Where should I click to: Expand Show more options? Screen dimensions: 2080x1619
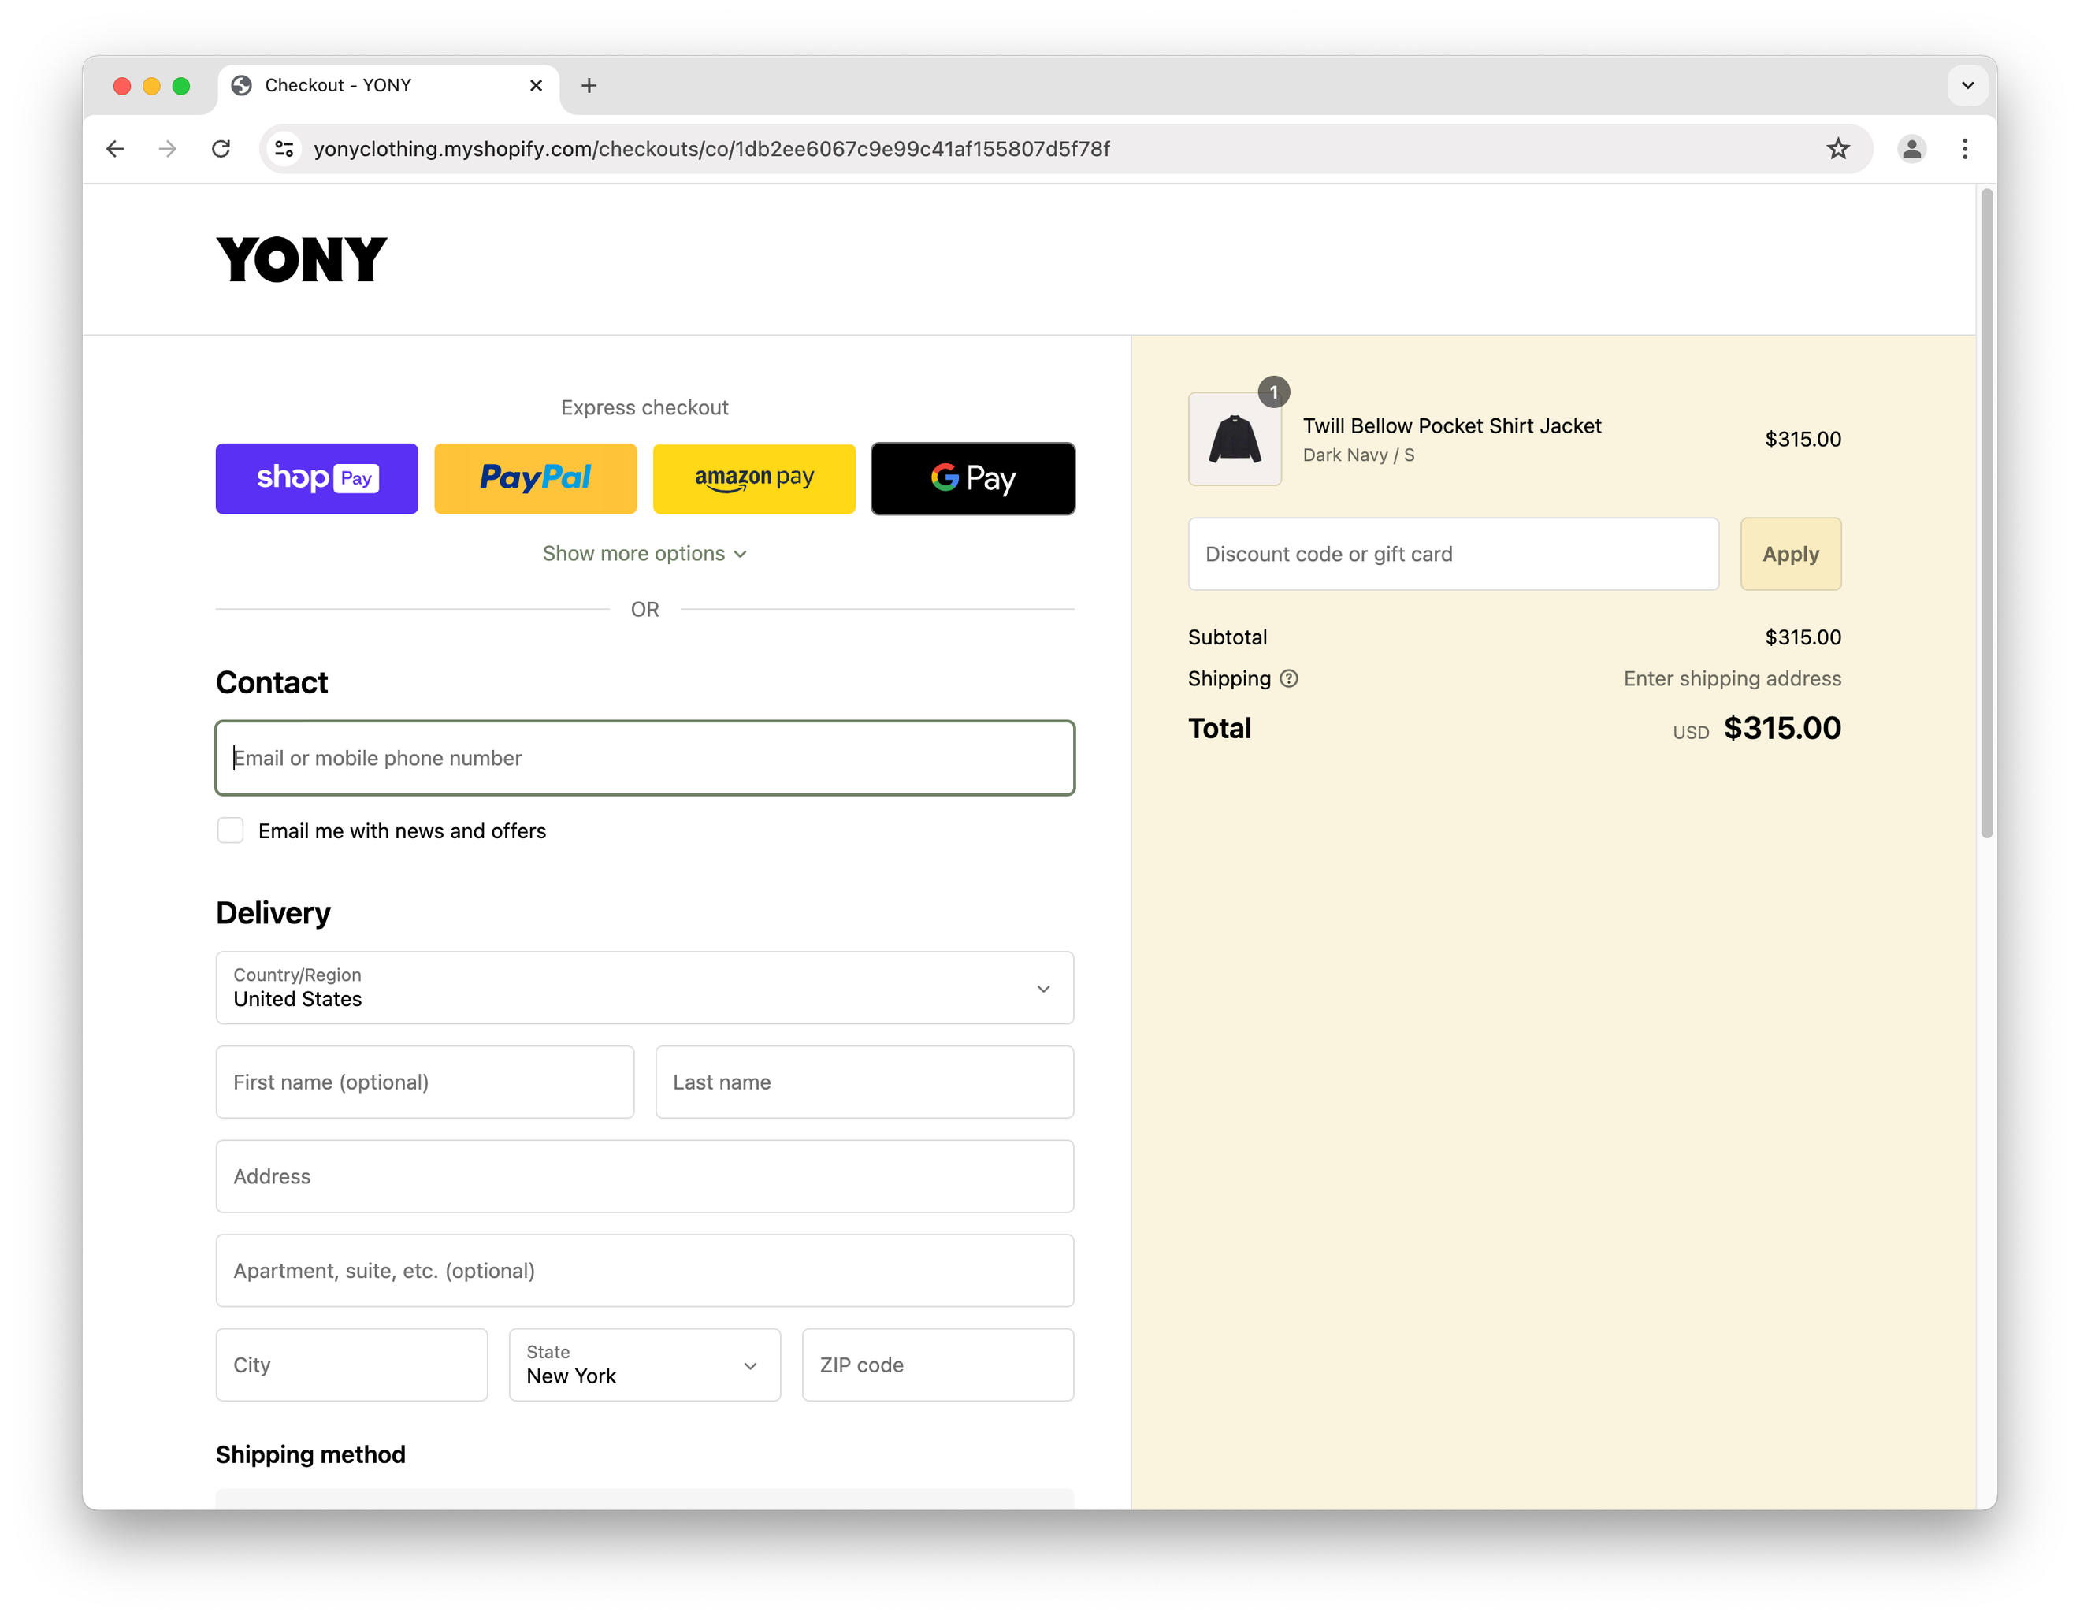click(x=644, y=555)
